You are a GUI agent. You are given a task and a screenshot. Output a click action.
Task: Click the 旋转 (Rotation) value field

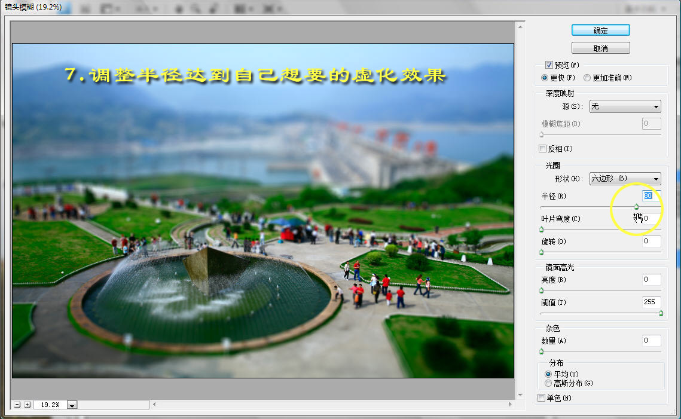click(x=651, y=241)
